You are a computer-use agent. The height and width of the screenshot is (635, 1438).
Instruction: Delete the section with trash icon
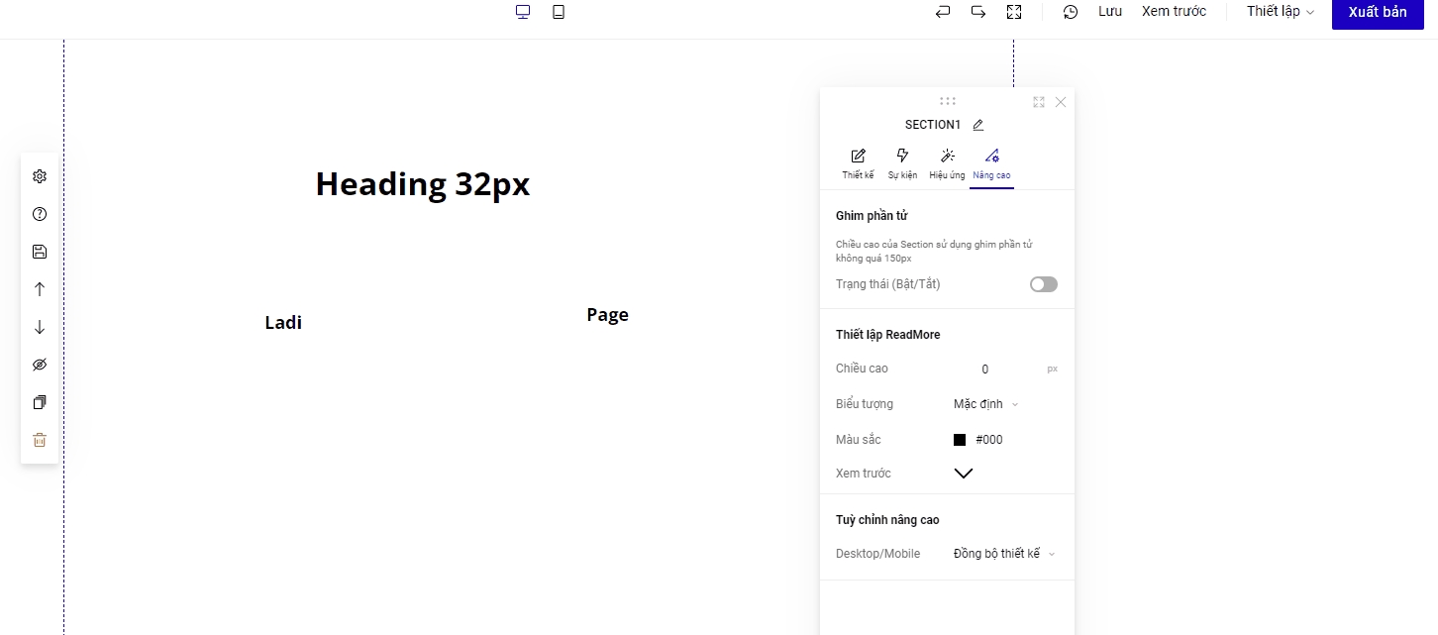[x=40, y=441]
